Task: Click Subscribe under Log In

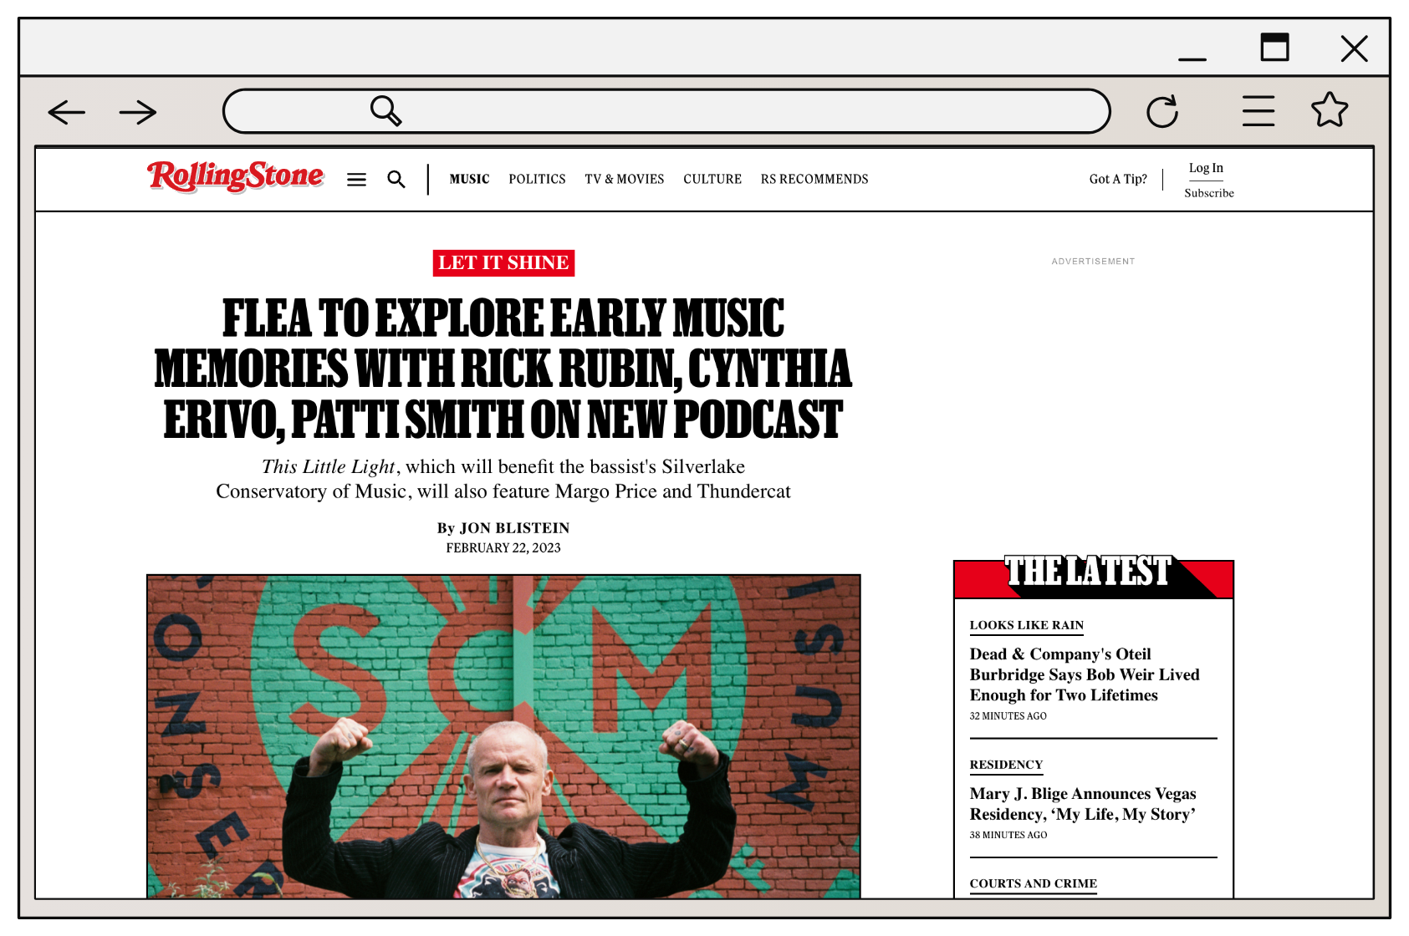Action: 1207,192
